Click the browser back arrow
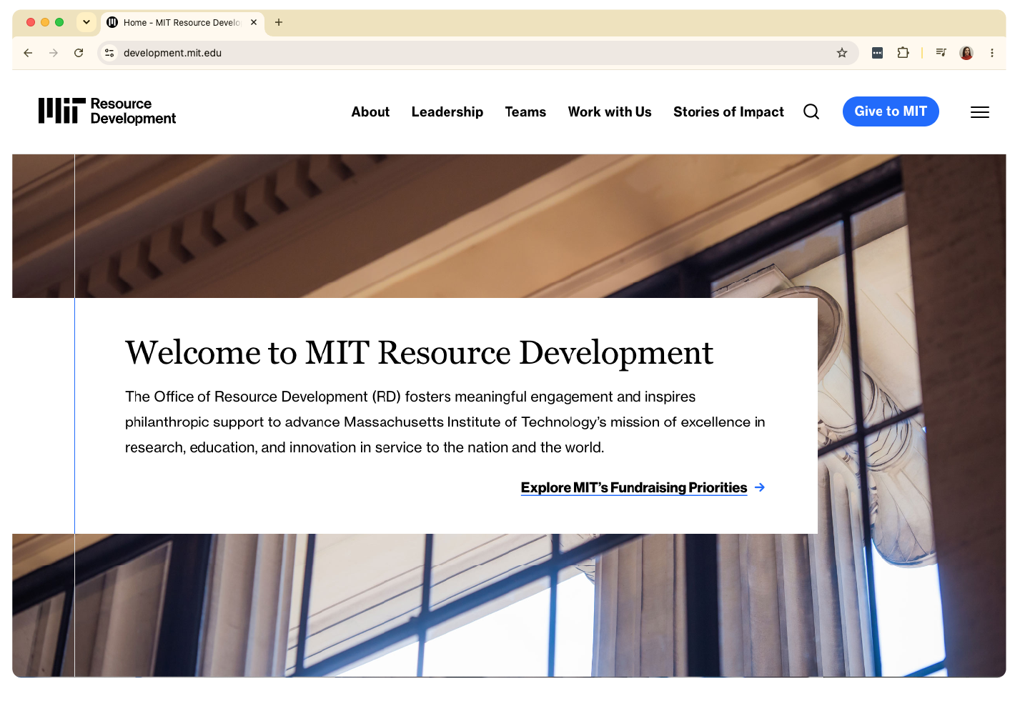Screen dimensions: 1015x706 pos(28,53)
